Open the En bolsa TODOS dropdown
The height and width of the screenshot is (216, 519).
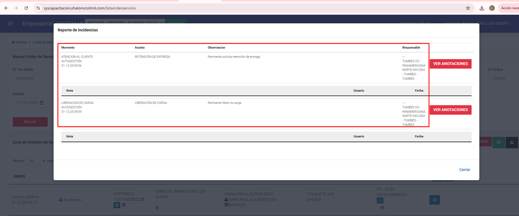tap(502, 79)
